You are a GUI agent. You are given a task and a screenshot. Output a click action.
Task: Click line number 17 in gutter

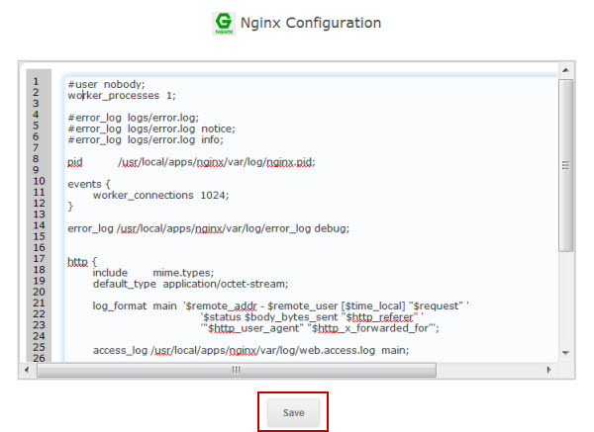(39, 259)
